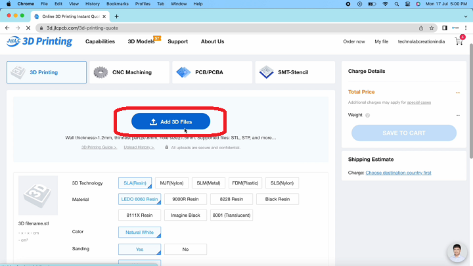Open macOS Spotlight search icon
The image size is (473, 266).
pos(397,4)
